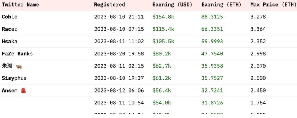Screen dimensions: 297x118
Task: Click the Max Price (ETH) header
Action: [269, 5]
